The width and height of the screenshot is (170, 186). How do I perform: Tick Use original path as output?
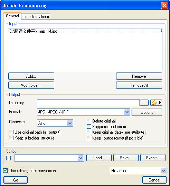[x=11, y=132]
